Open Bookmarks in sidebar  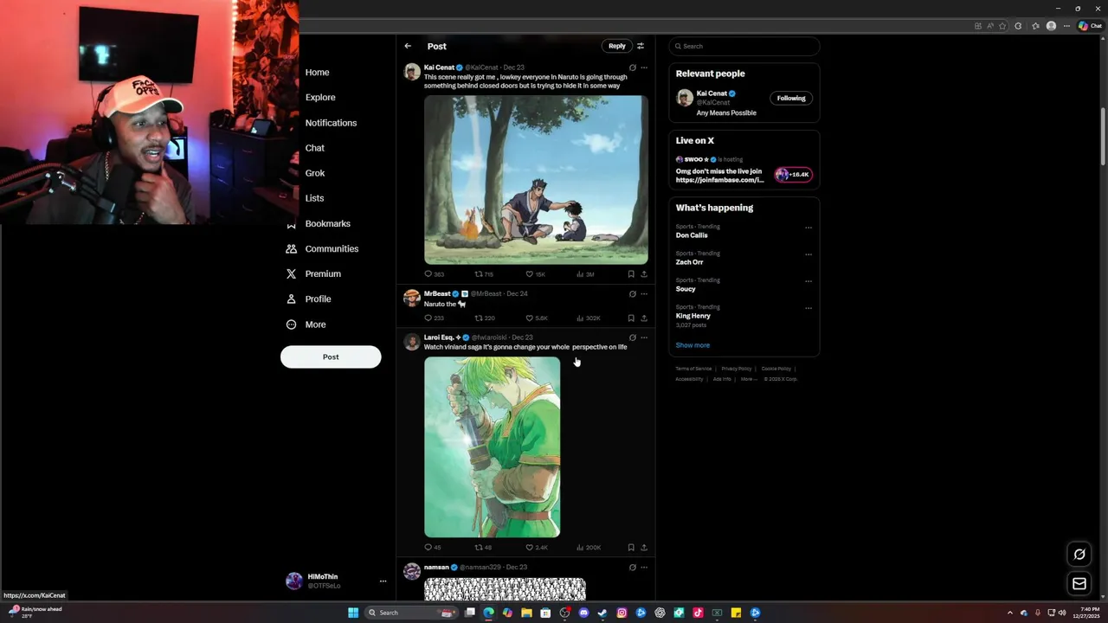(x=327, y=223)
